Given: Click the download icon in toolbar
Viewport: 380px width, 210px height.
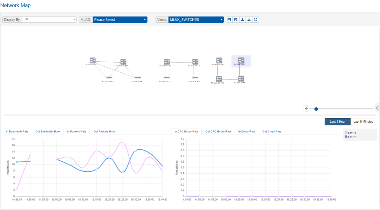Looking at the screenshot, I should click(249, 19).
